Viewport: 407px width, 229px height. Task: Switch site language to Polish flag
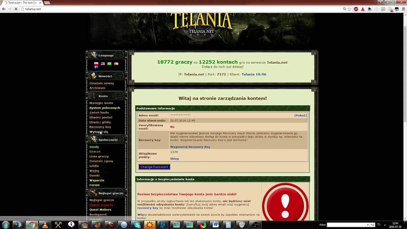tap(96, 64)
